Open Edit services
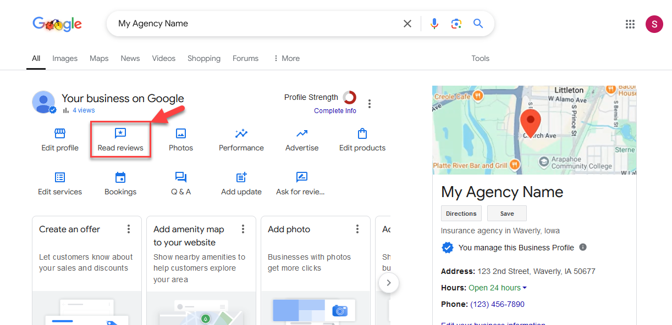Image resolution: width=672 pixels, height=325 pixels. (x=60, y=184)
